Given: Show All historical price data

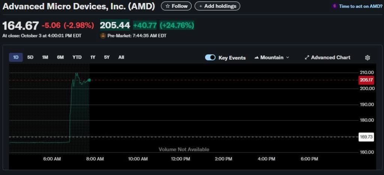Looking at the screenshot, I should point(121,57).
